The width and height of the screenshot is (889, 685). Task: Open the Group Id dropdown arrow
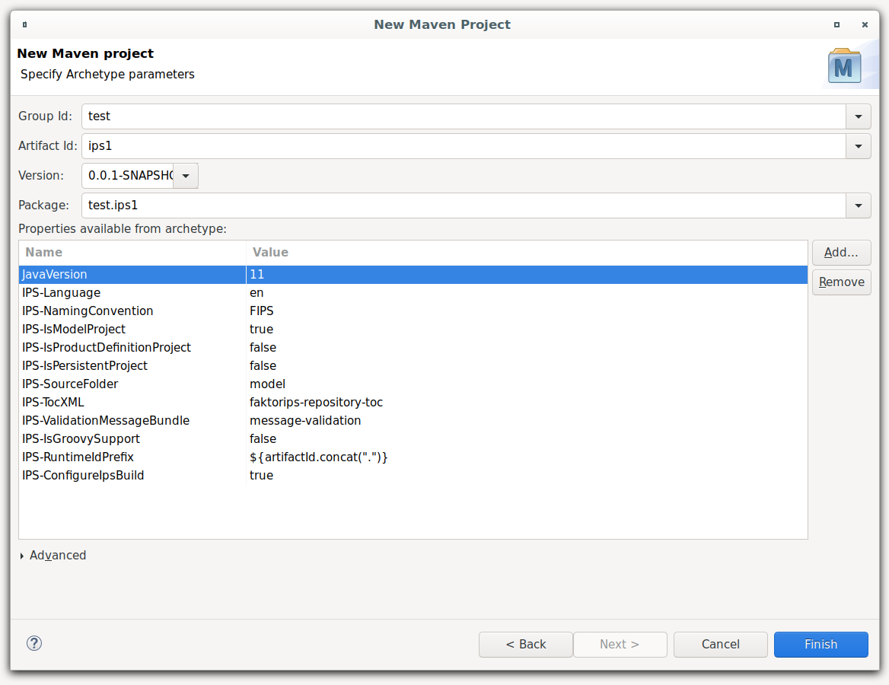pos(858,116)
